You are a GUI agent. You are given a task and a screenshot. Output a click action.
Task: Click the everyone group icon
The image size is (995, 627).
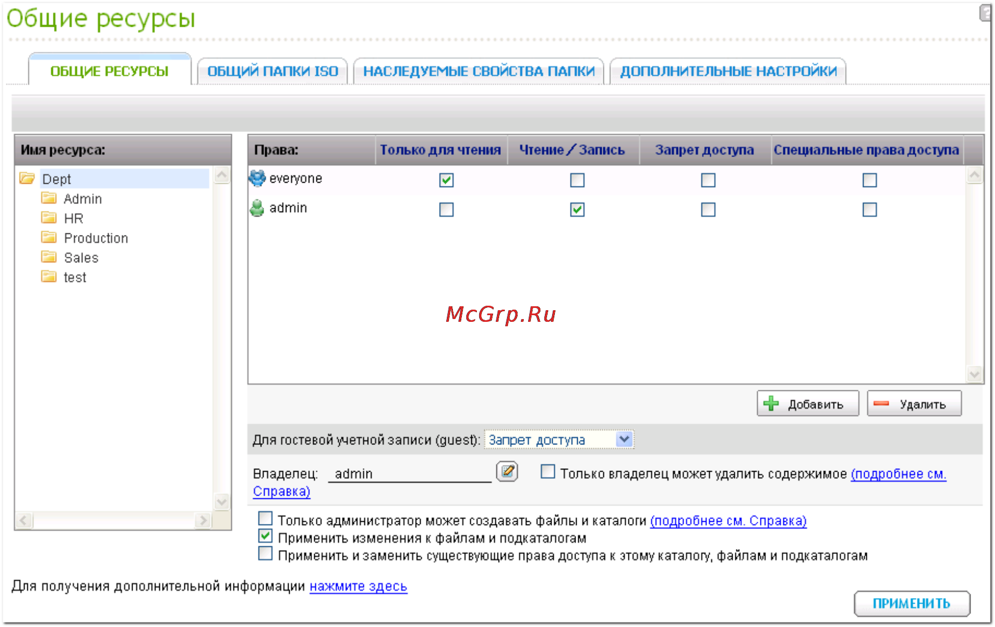257,178
